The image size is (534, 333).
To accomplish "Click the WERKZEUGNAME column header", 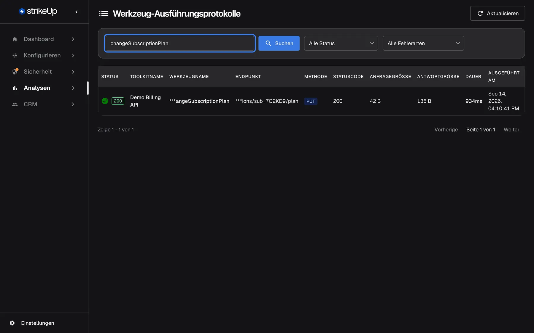I will [x=189, y=76].
